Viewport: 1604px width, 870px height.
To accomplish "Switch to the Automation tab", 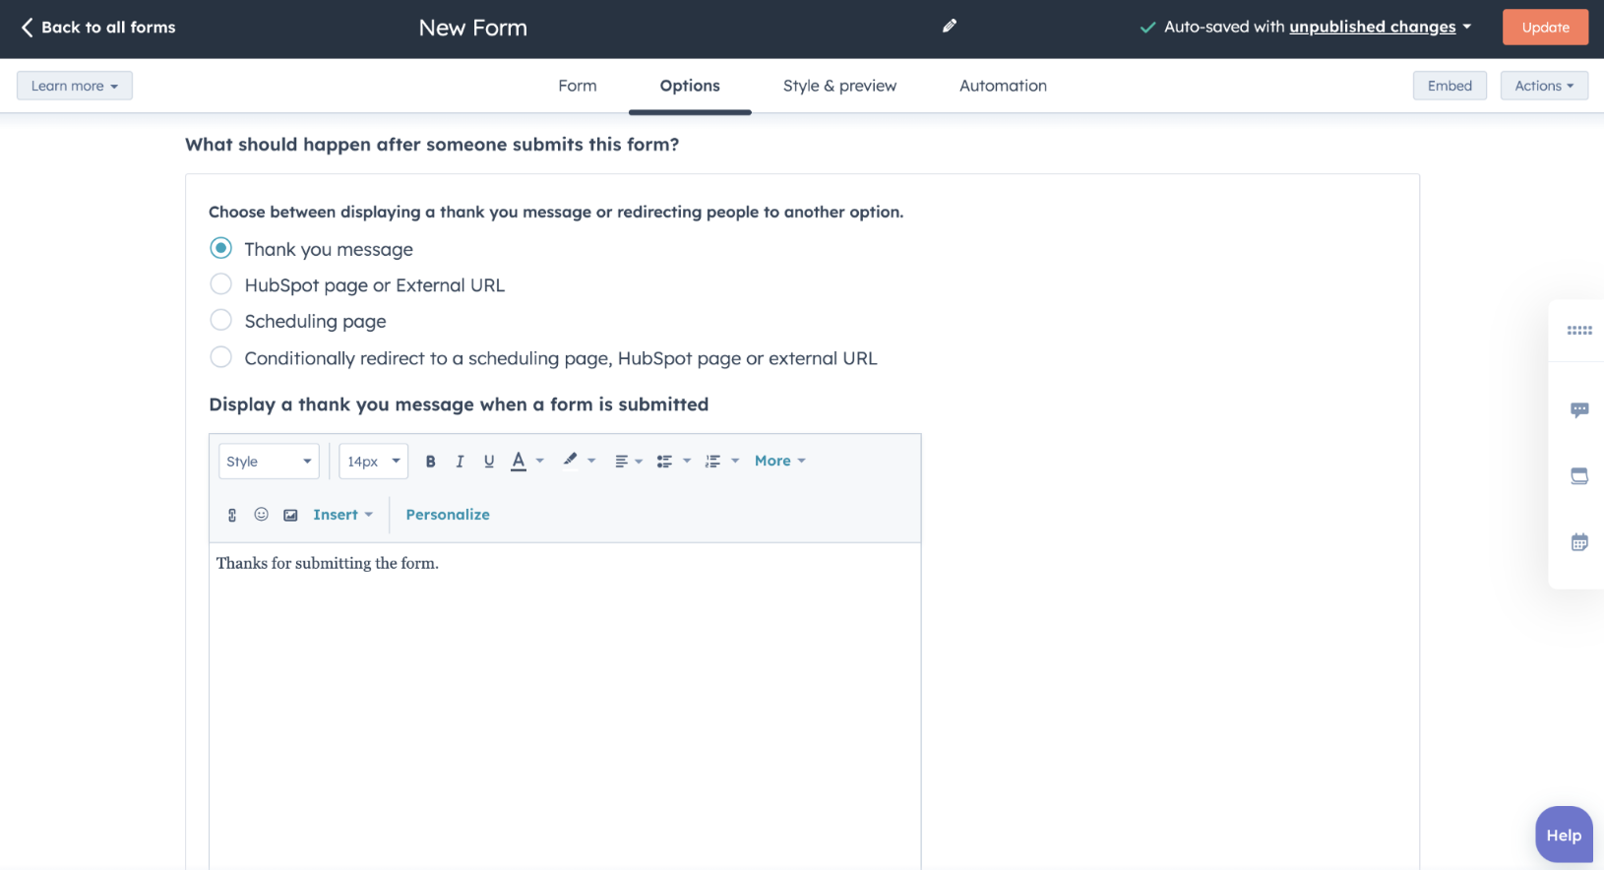I will coord(1003,86).
